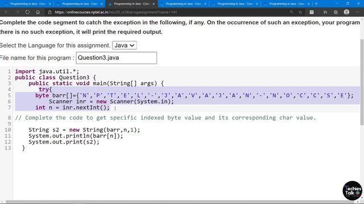Open the browser home page
Viewport: 364px width, 204px height.
[x=38, y=12]
